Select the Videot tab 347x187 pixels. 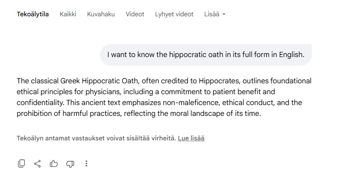coord(135,14)
